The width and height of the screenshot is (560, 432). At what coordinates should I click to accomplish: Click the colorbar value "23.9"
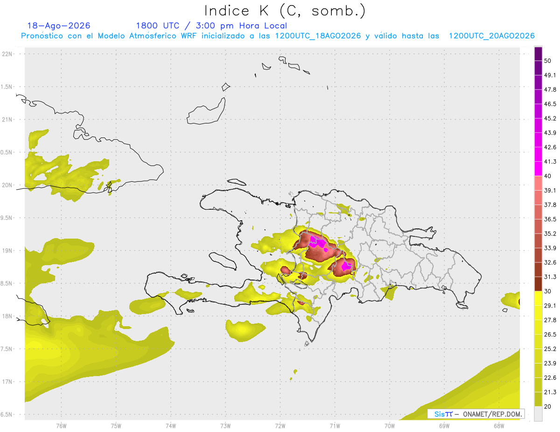pyautogui.click(x=550, y=363)
